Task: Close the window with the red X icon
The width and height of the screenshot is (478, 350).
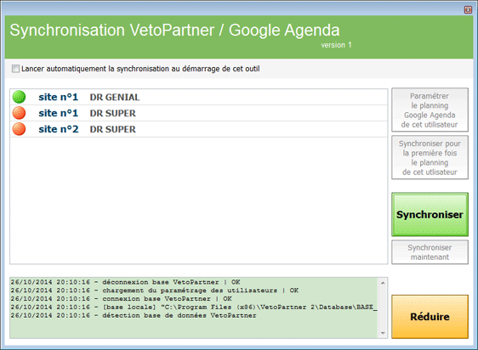Action: point(468,10)
